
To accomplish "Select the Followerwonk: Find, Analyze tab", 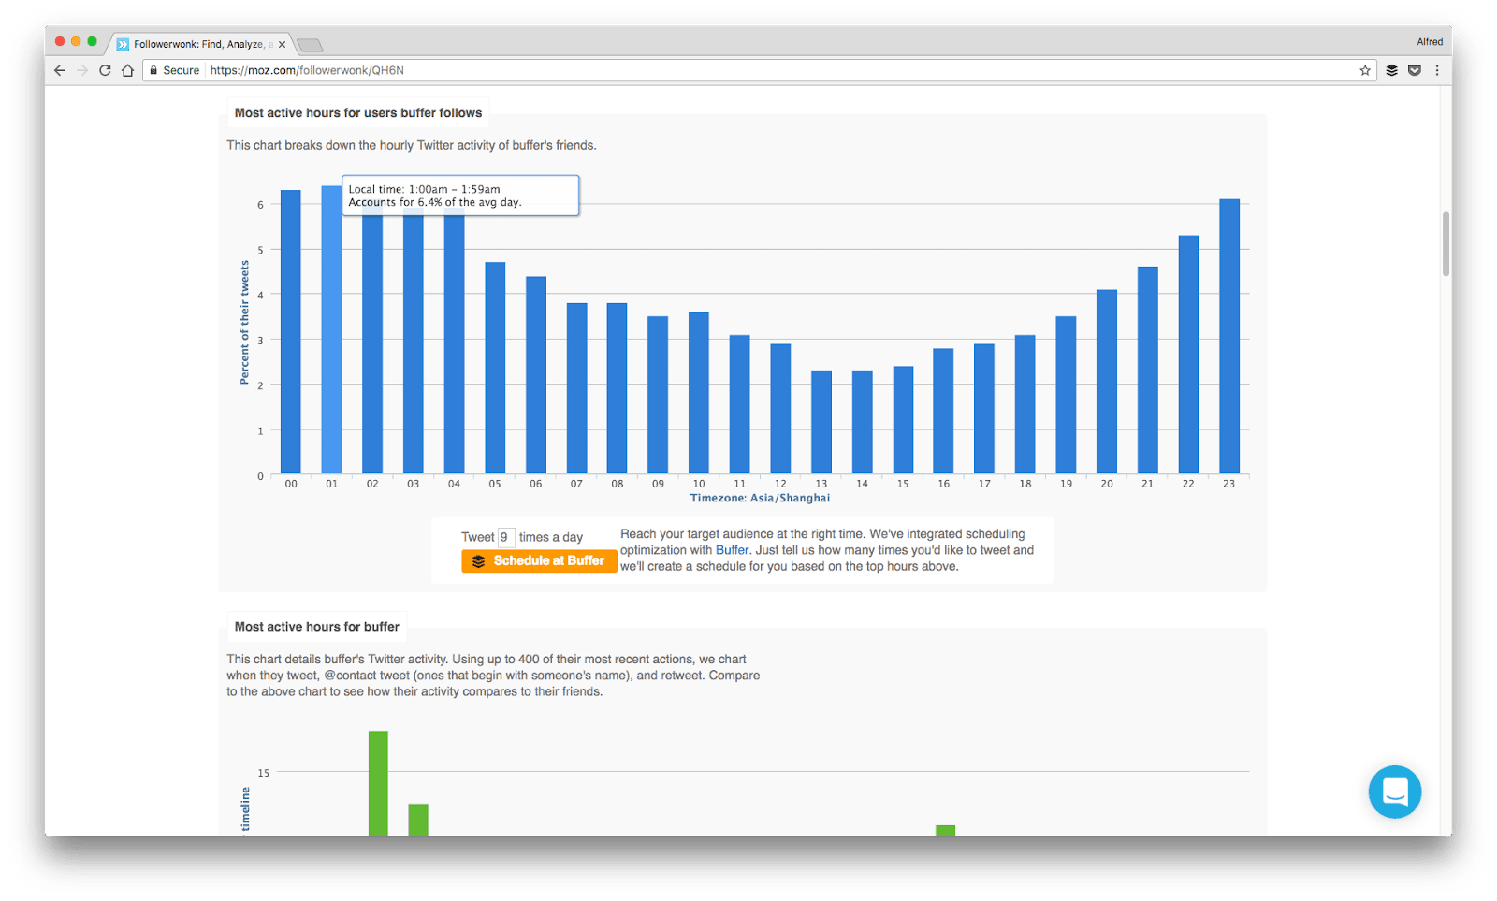I will pyautogui.click(x=200, y=44).
